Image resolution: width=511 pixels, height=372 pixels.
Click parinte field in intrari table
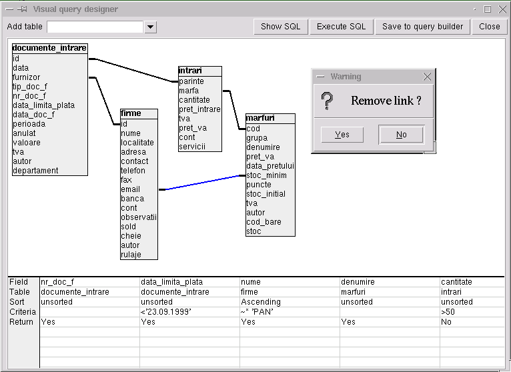pyautogui.click(x=191, y=81)
